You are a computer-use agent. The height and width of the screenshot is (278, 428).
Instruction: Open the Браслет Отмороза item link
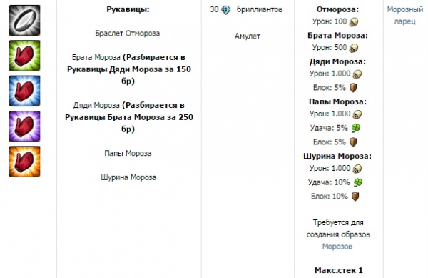pos(128,34)
